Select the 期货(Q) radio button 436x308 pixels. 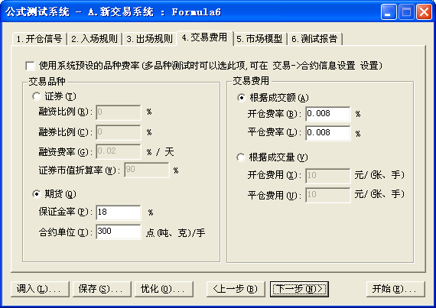click(37, 194)
